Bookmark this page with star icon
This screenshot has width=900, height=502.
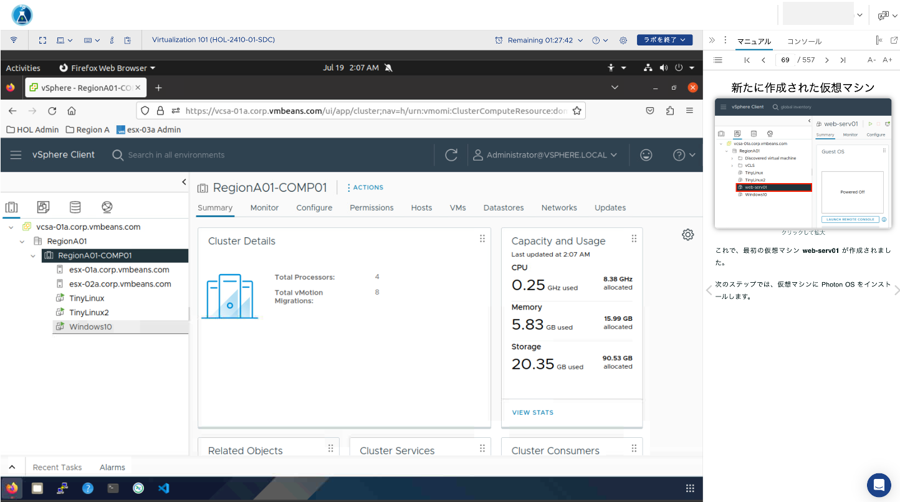[577, 110]
